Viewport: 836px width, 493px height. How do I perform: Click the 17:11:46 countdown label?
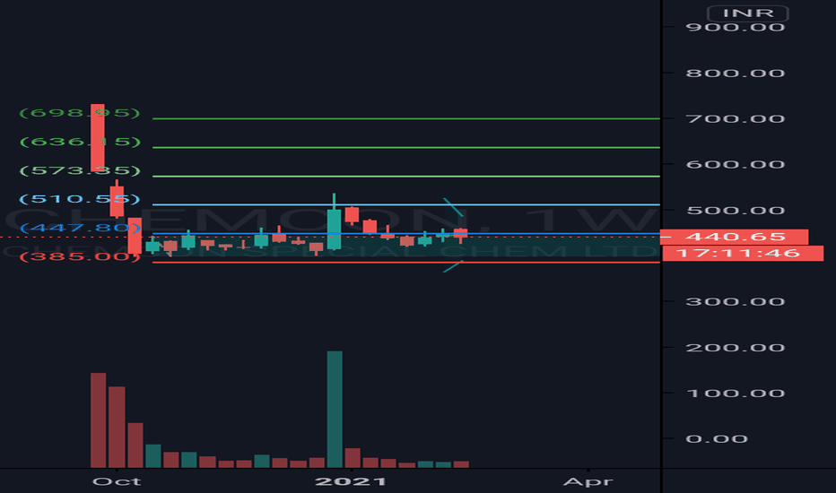743,253
